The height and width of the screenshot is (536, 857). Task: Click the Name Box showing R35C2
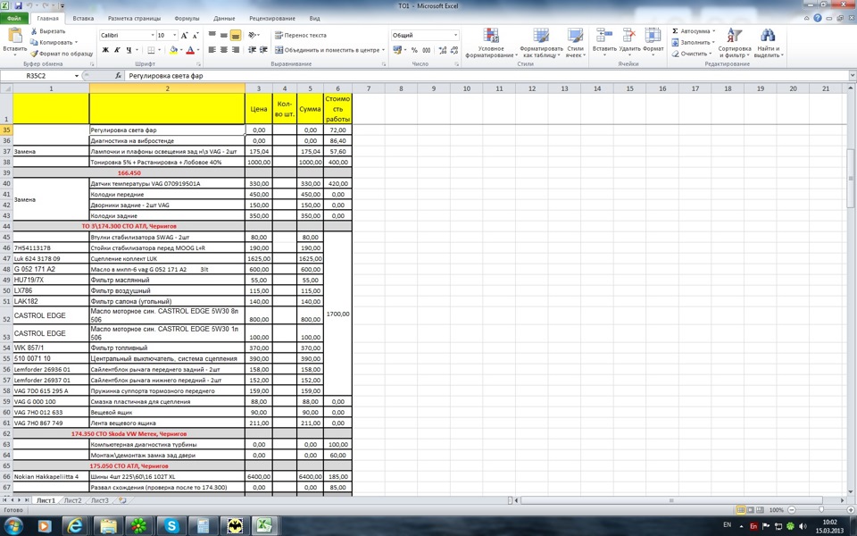[36, 75]
